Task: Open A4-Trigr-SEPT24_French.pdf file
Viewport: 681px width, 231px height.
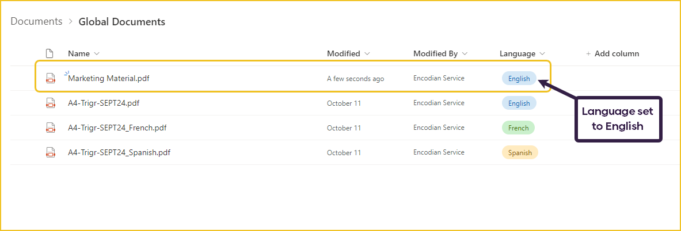Action: [117, 128]
